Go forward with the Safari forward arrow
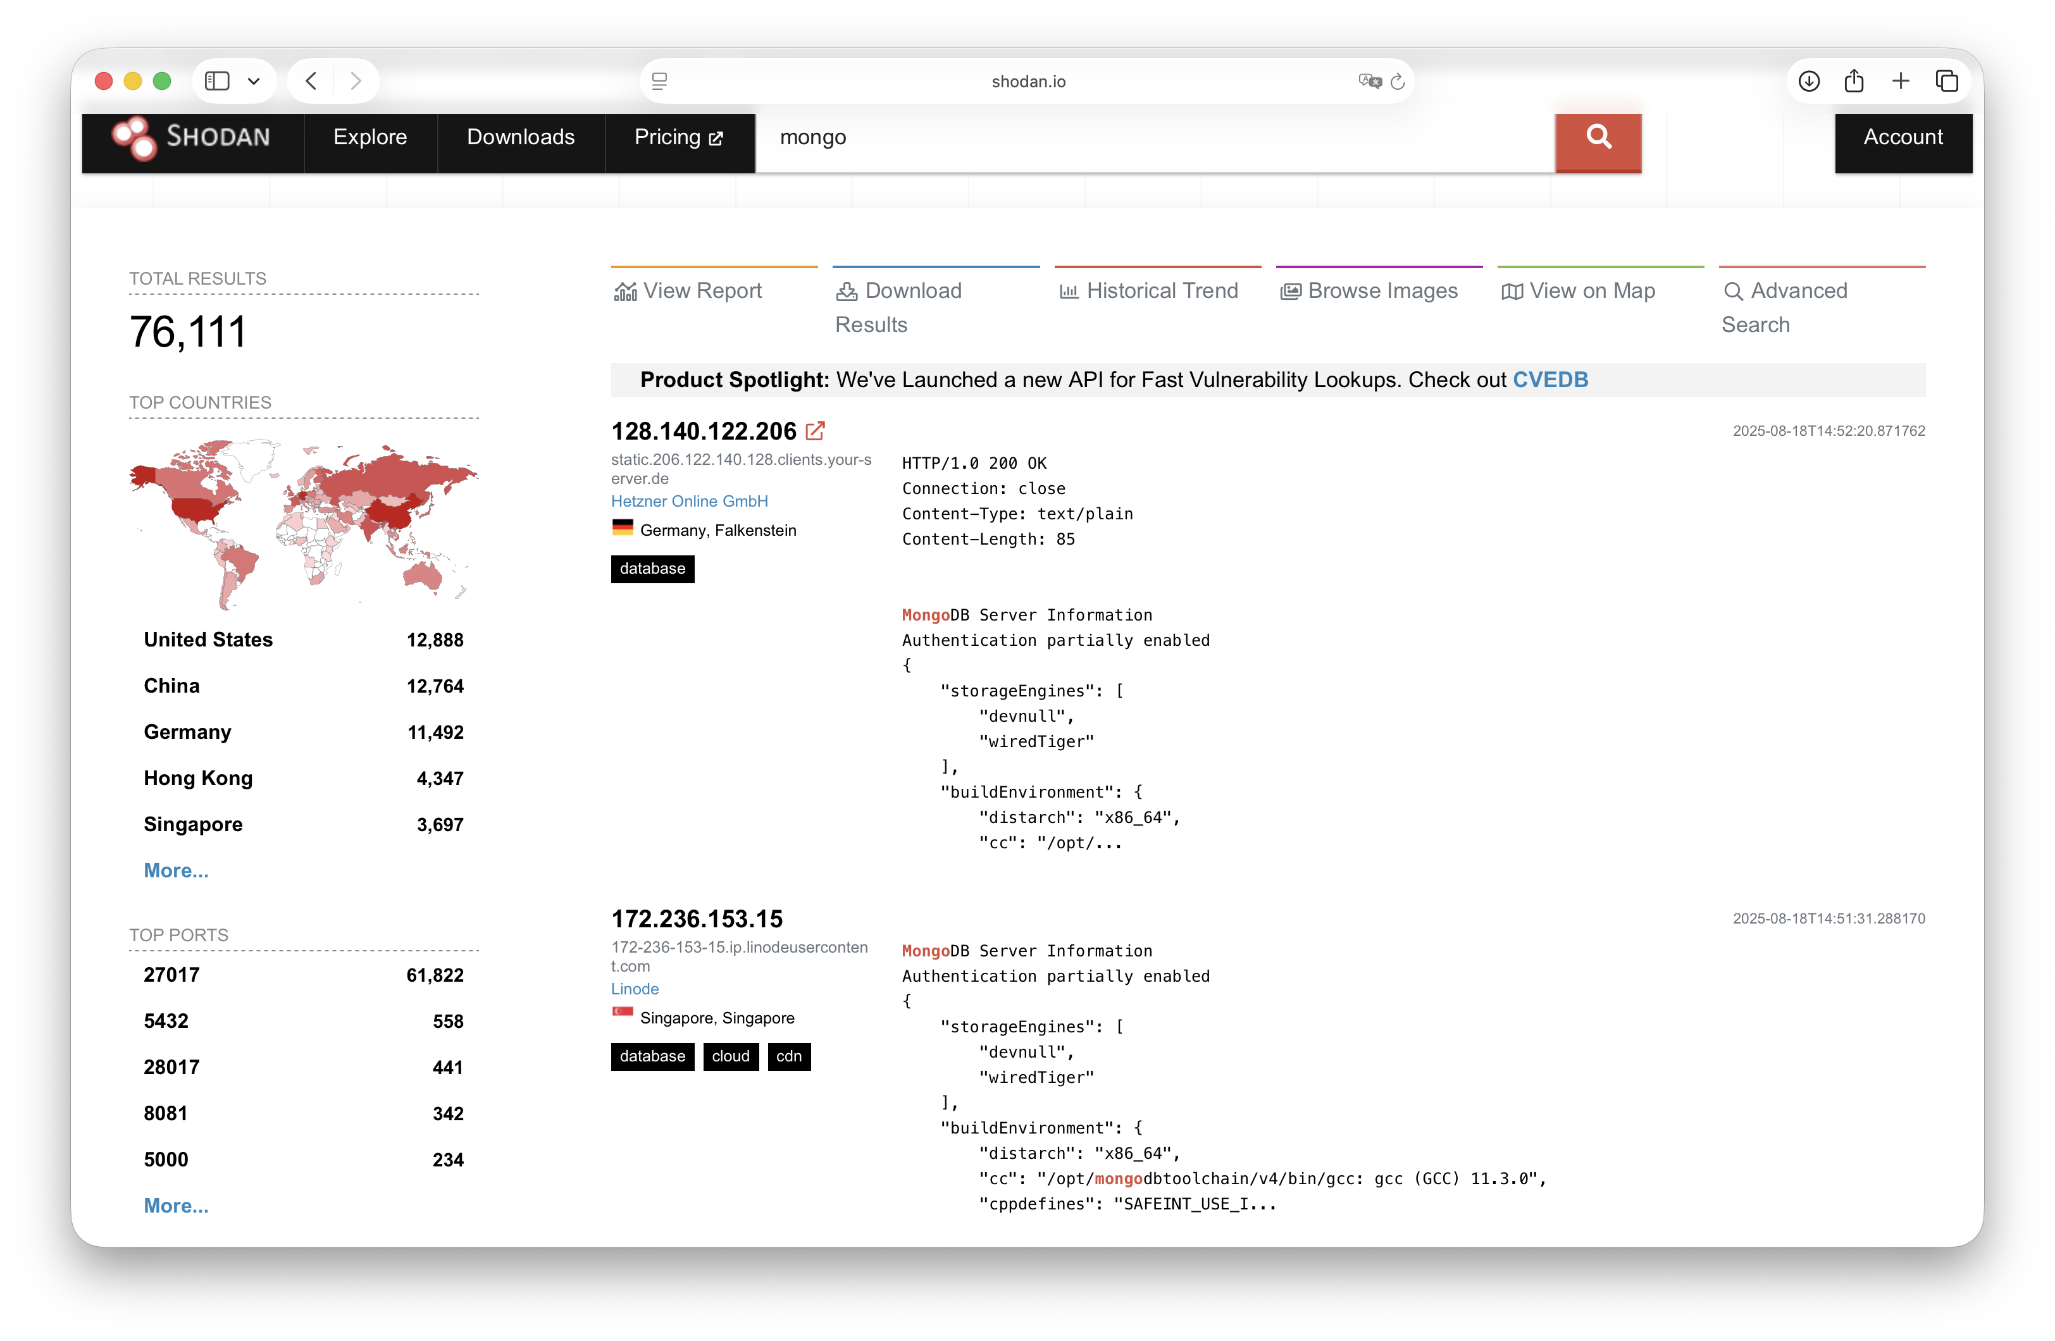The image size is (2055, 1341). tap(356, 81)
